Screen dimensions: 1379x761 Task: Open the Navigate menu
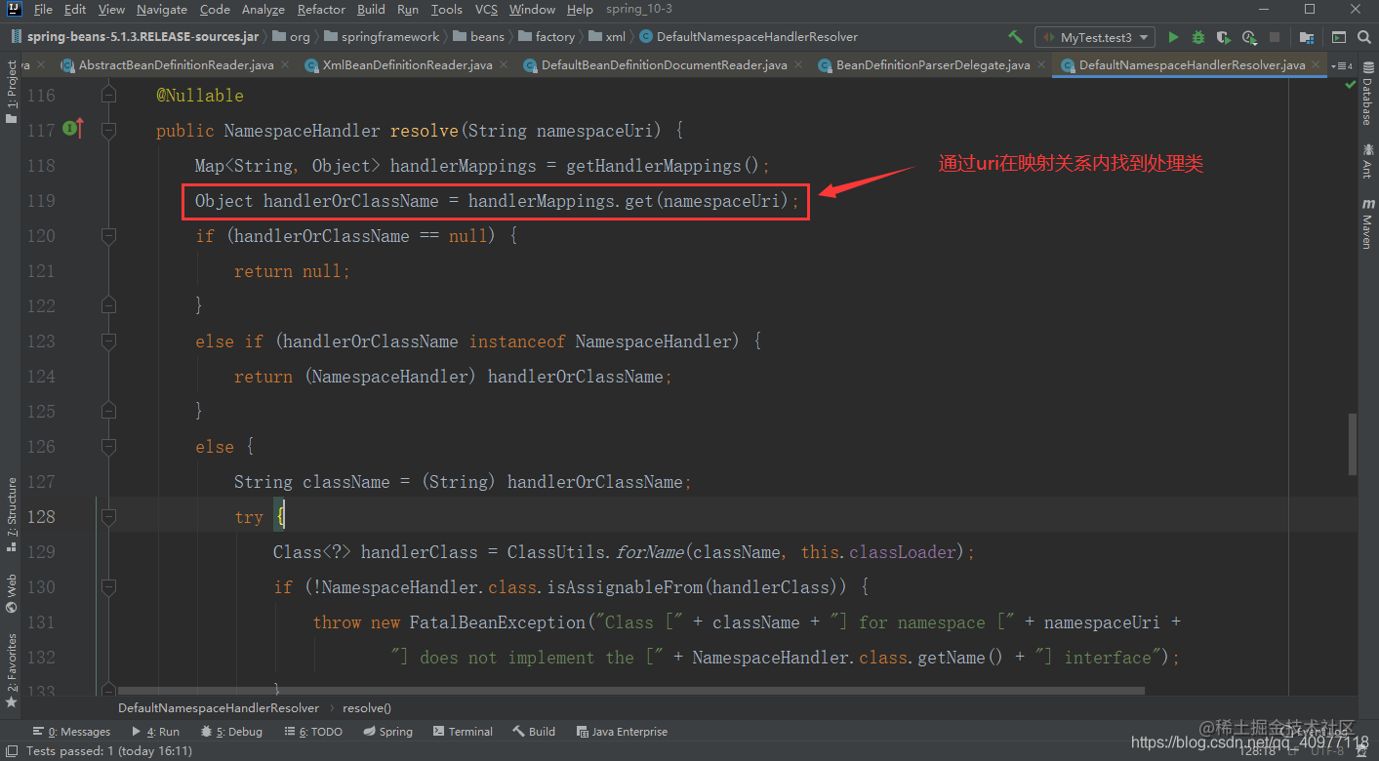pos(162,10)
